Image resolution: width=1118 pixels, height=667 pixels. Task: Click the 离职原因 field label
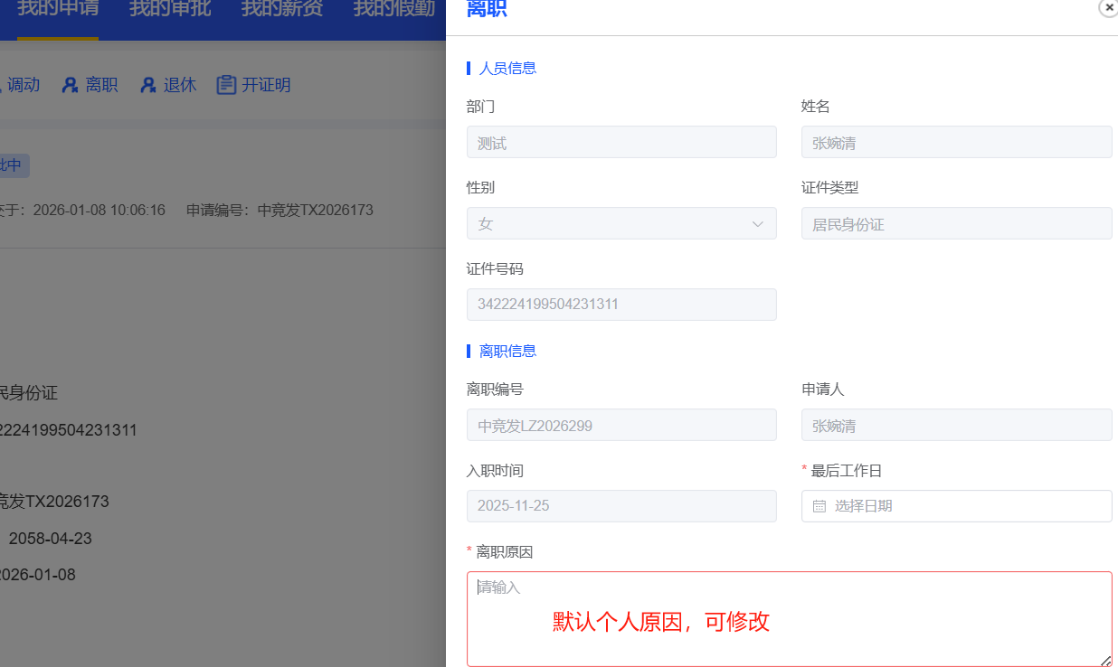[505, 552]
